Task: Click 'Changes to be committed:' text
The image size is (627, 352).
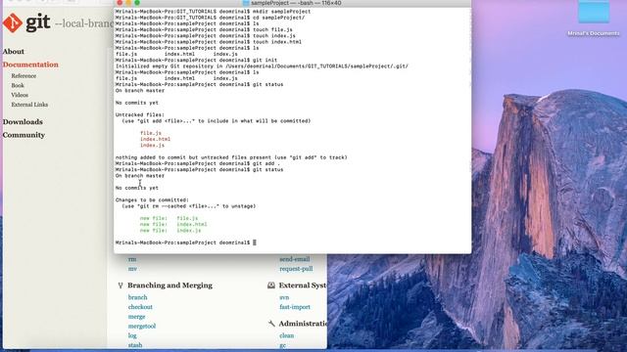Action: pos(152,199)
